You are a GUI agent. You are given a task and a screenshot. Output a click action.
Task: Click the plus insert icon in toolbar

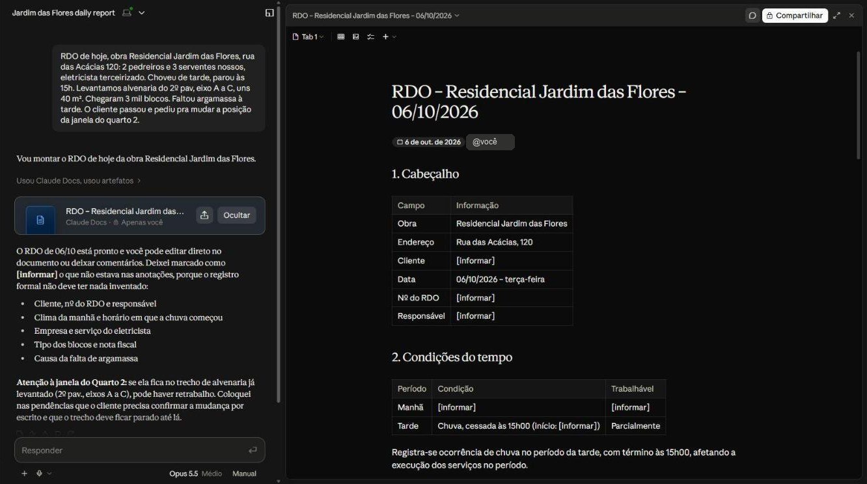click(x=385, y=37)
